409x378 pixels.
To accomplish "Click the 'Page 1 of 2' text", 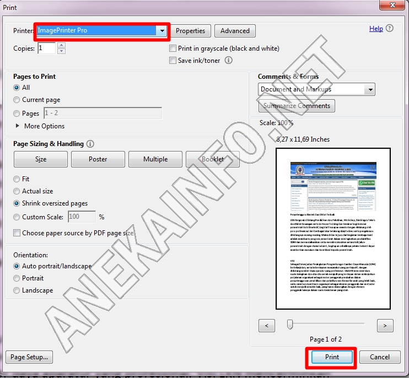I will [x=326, y=339].
